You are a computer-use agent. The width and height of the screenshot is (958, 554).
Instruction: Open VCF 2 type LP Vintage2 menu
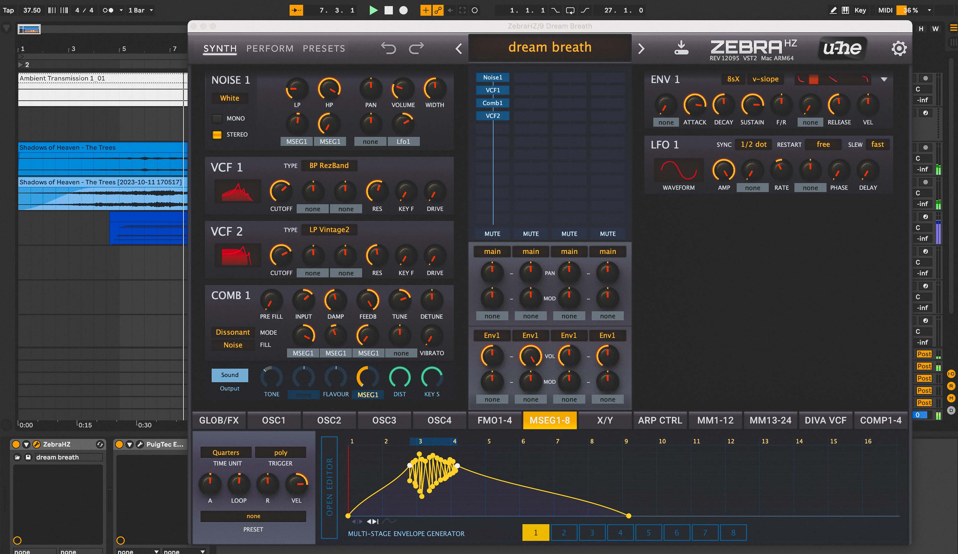pyautogui.click(x=329, y=230)
